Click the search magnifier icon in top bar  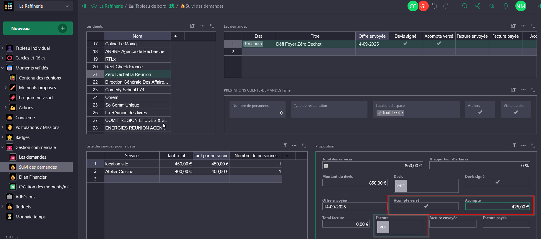pyautogui.click(x=465, y=6)
